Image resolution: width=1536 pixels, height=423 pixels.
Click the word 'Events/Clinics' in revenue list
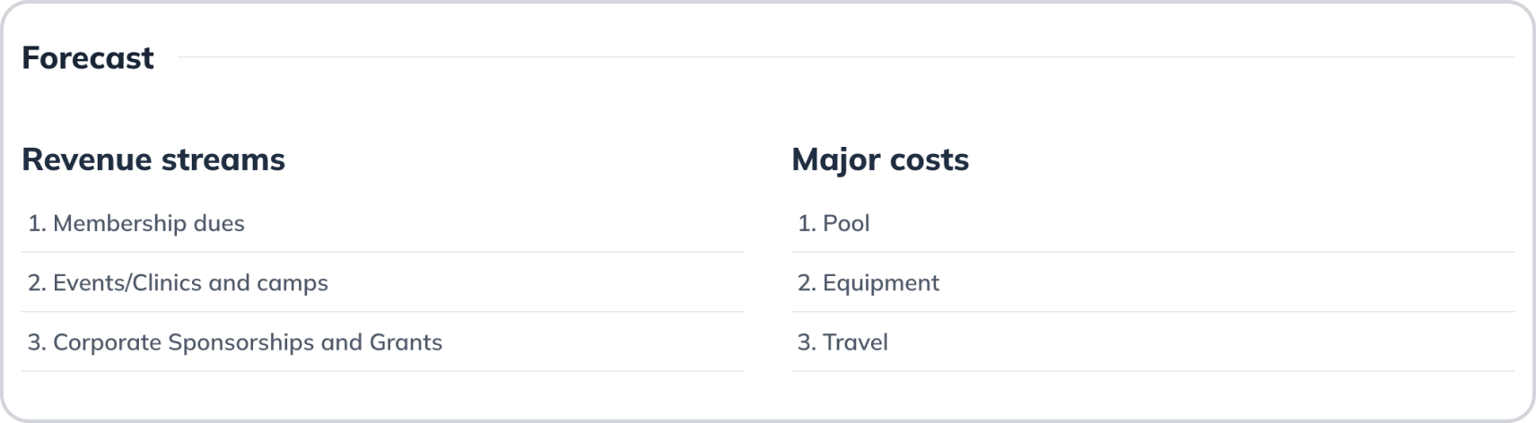127,283
